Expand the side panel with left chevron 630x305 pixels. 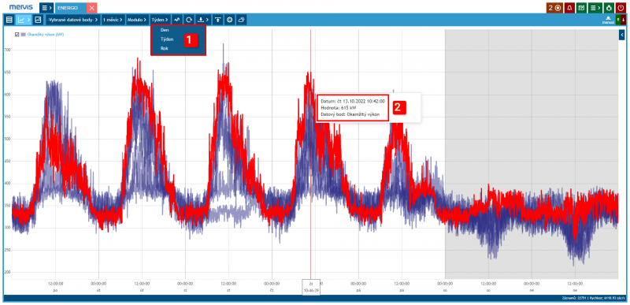point(621,35)
